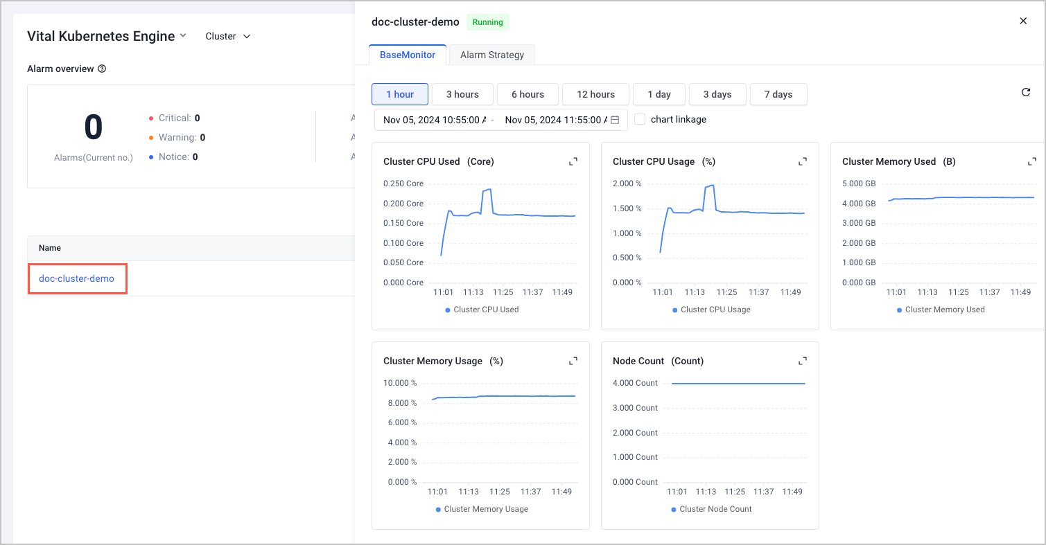
Task: Select the 7 days time range
Action: tap(778, 94)
